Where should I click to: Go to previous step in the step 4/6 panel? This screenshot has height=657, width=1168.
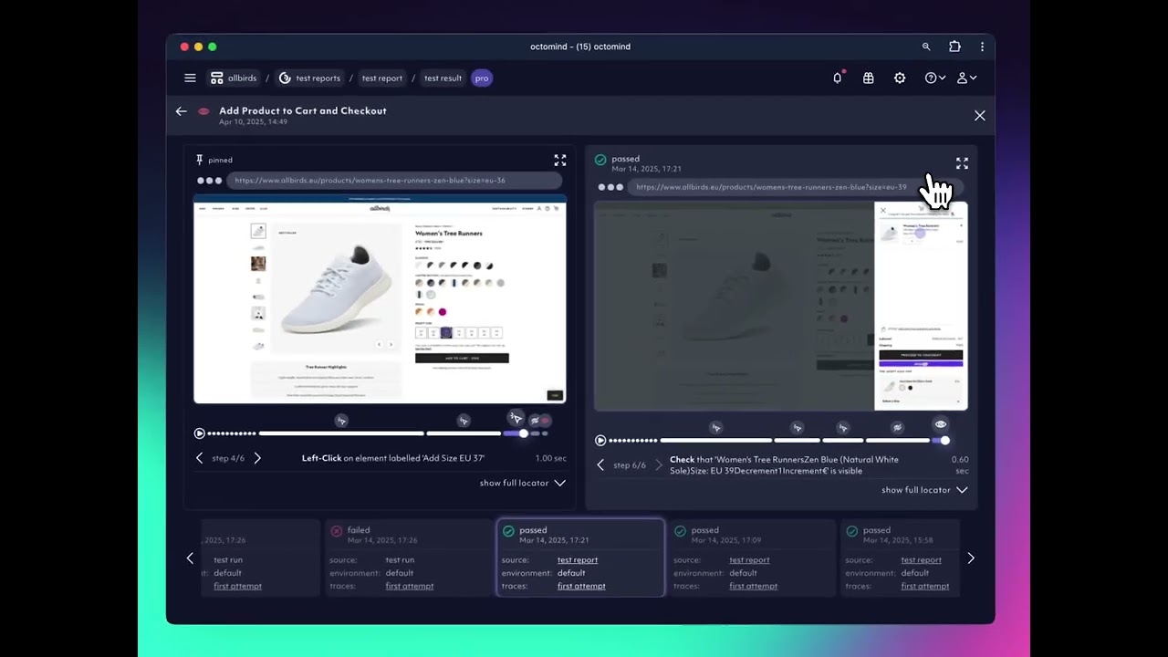click(200, 458)
